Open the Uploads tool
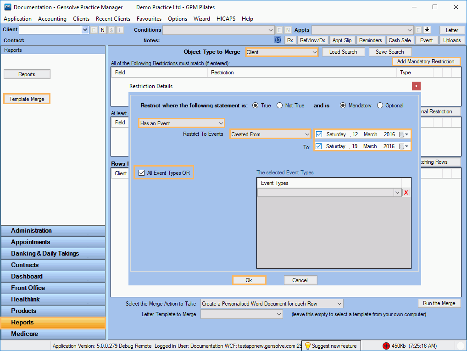 [452, 40]
